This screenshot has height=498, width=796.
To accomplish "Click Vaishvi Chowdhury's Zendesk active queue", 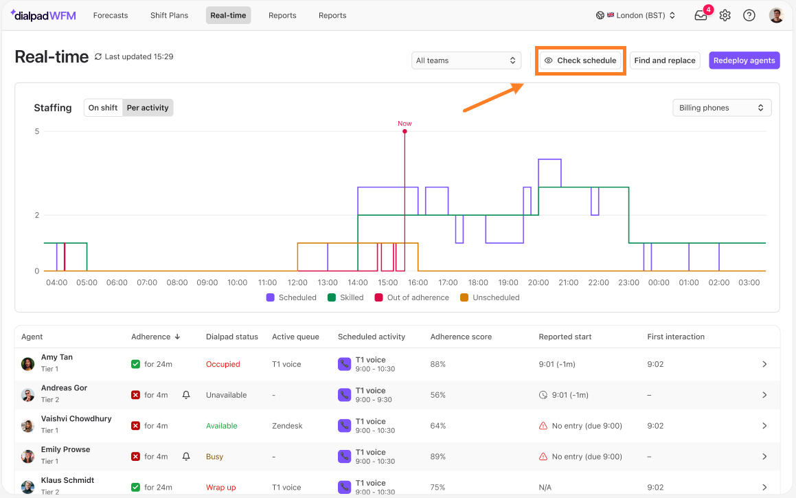I will tap(287, 426).
